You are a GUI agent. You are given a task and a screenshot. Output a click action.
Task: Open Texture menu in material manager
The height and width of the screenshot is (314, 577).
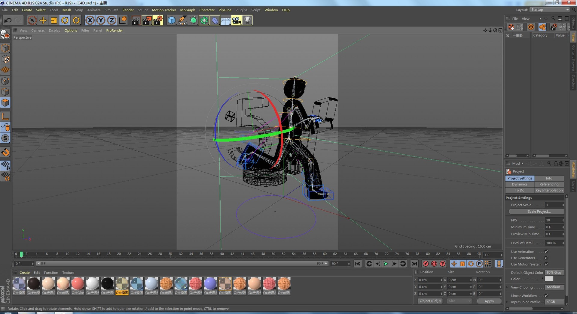tap(68, 273)
